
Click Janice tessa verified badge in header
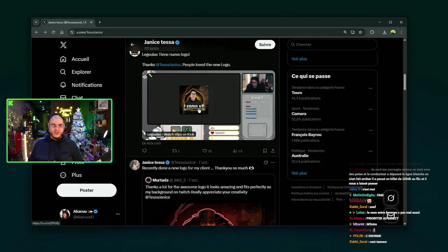coord(177,42)
